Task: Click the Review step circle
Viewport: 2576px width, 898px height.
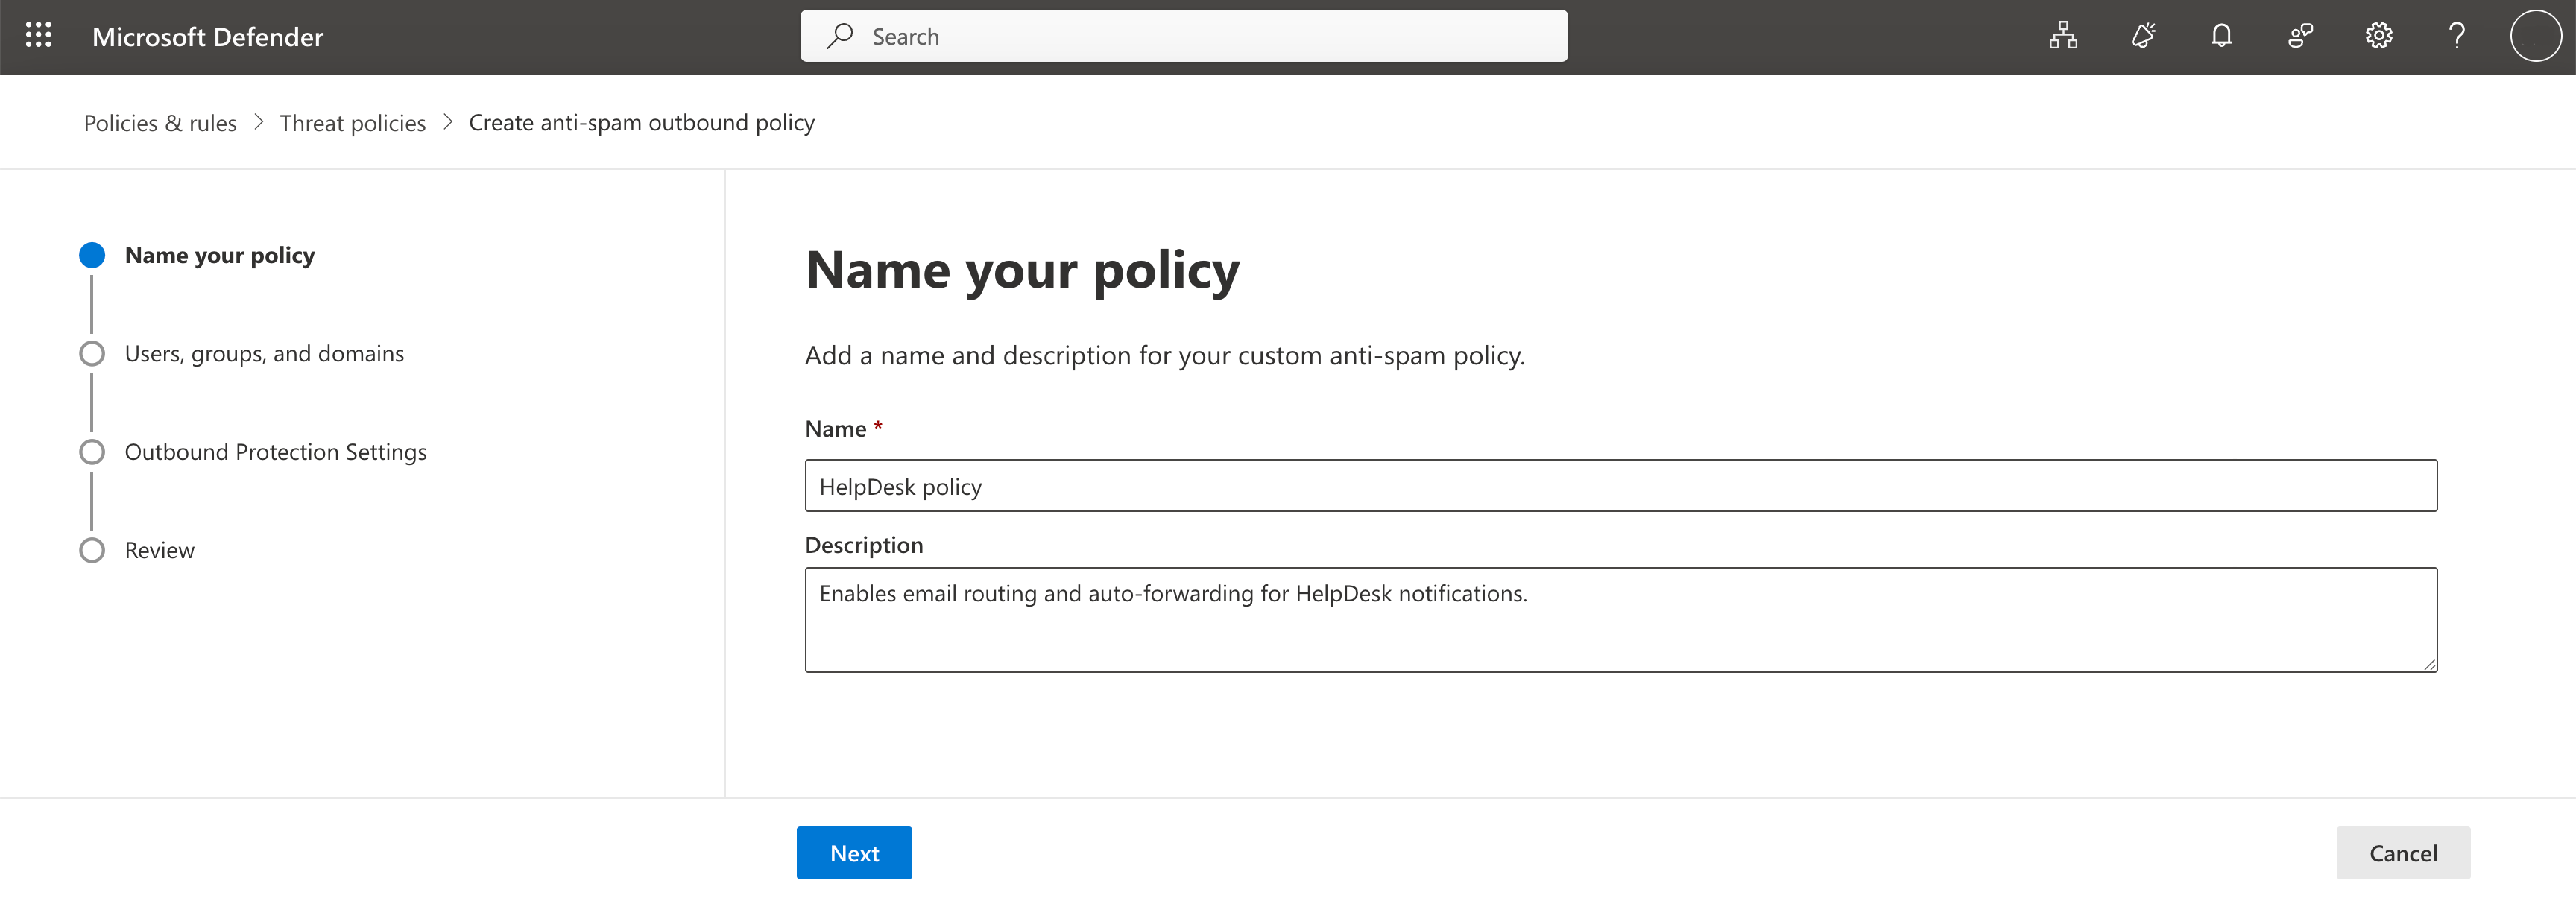Action: [92, 551]
